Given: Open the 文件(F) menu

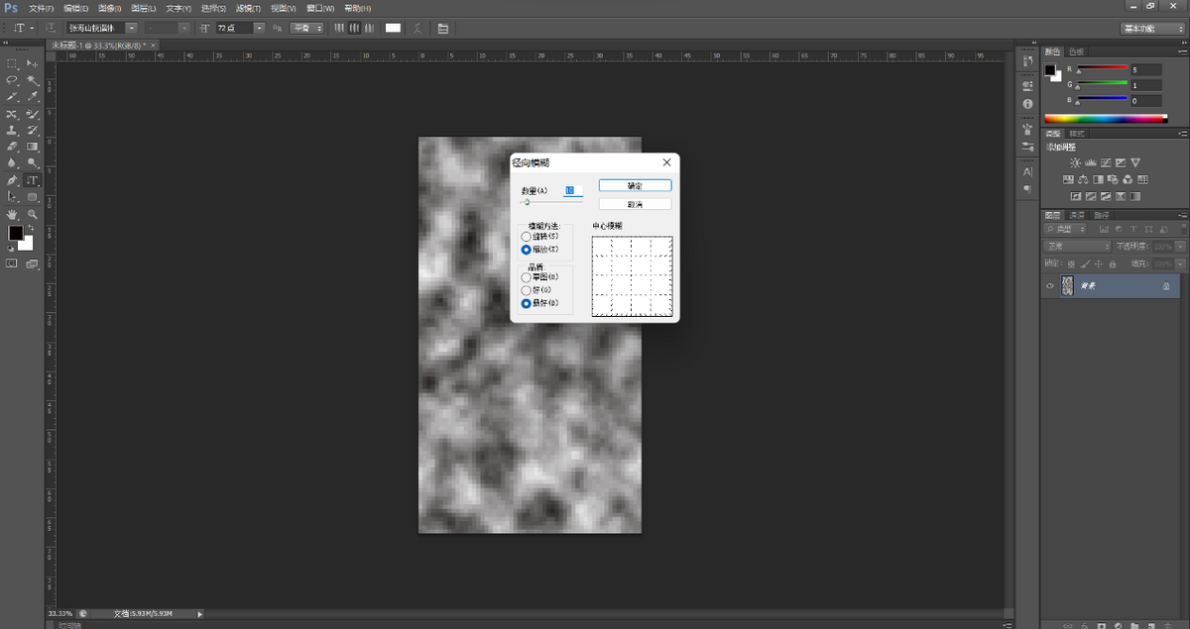Looking at the screenshot, I should 42,8.
